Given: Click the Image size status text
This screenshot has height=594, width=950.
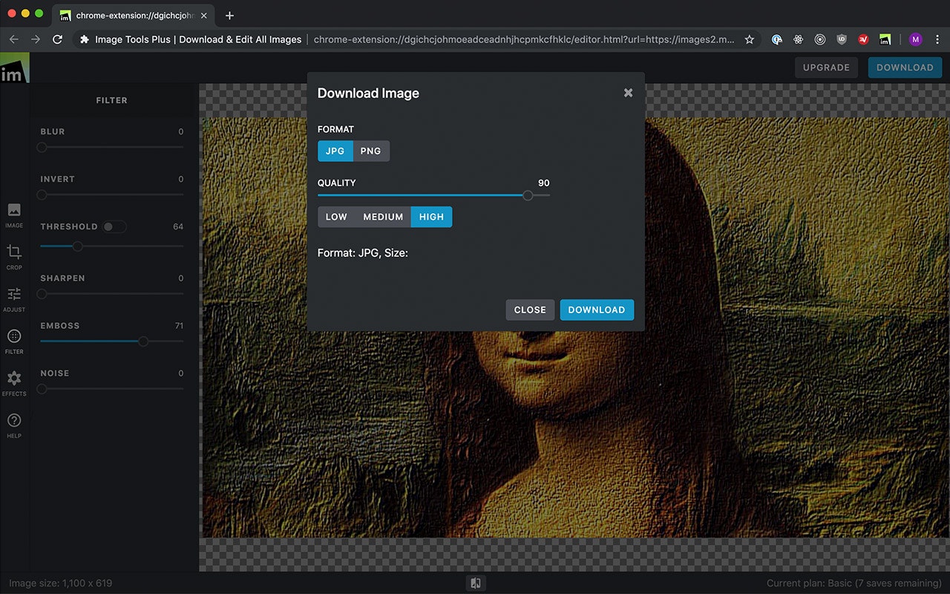Looking at the screenshot, I should pos(61,583).
